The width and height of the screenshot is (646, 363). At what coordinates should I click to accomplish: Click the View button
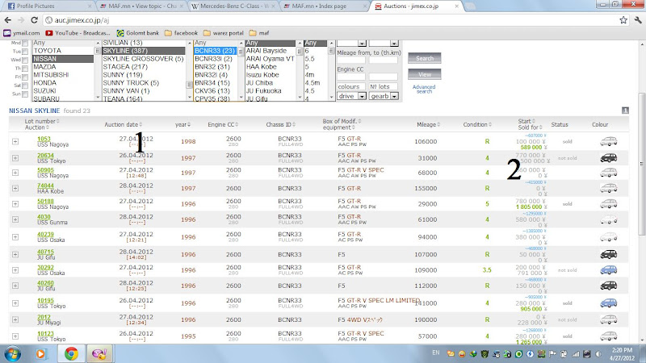pos(425,74)
